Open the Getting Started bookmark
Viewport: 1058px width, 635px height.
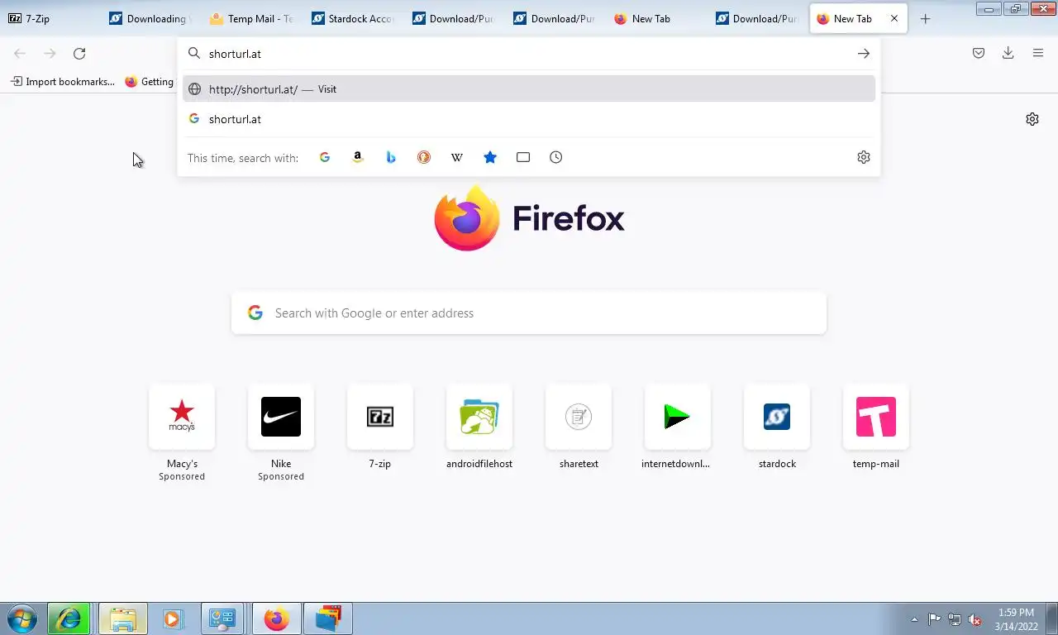(x=150, y=82)
